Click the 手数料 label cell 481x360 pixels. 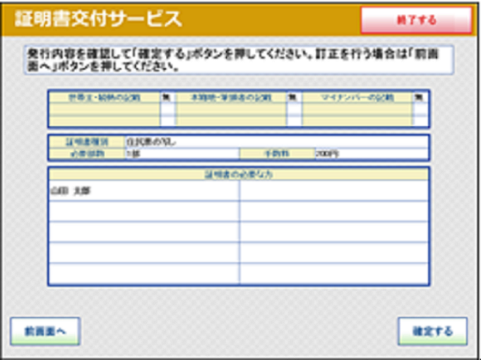pos(277,154)
